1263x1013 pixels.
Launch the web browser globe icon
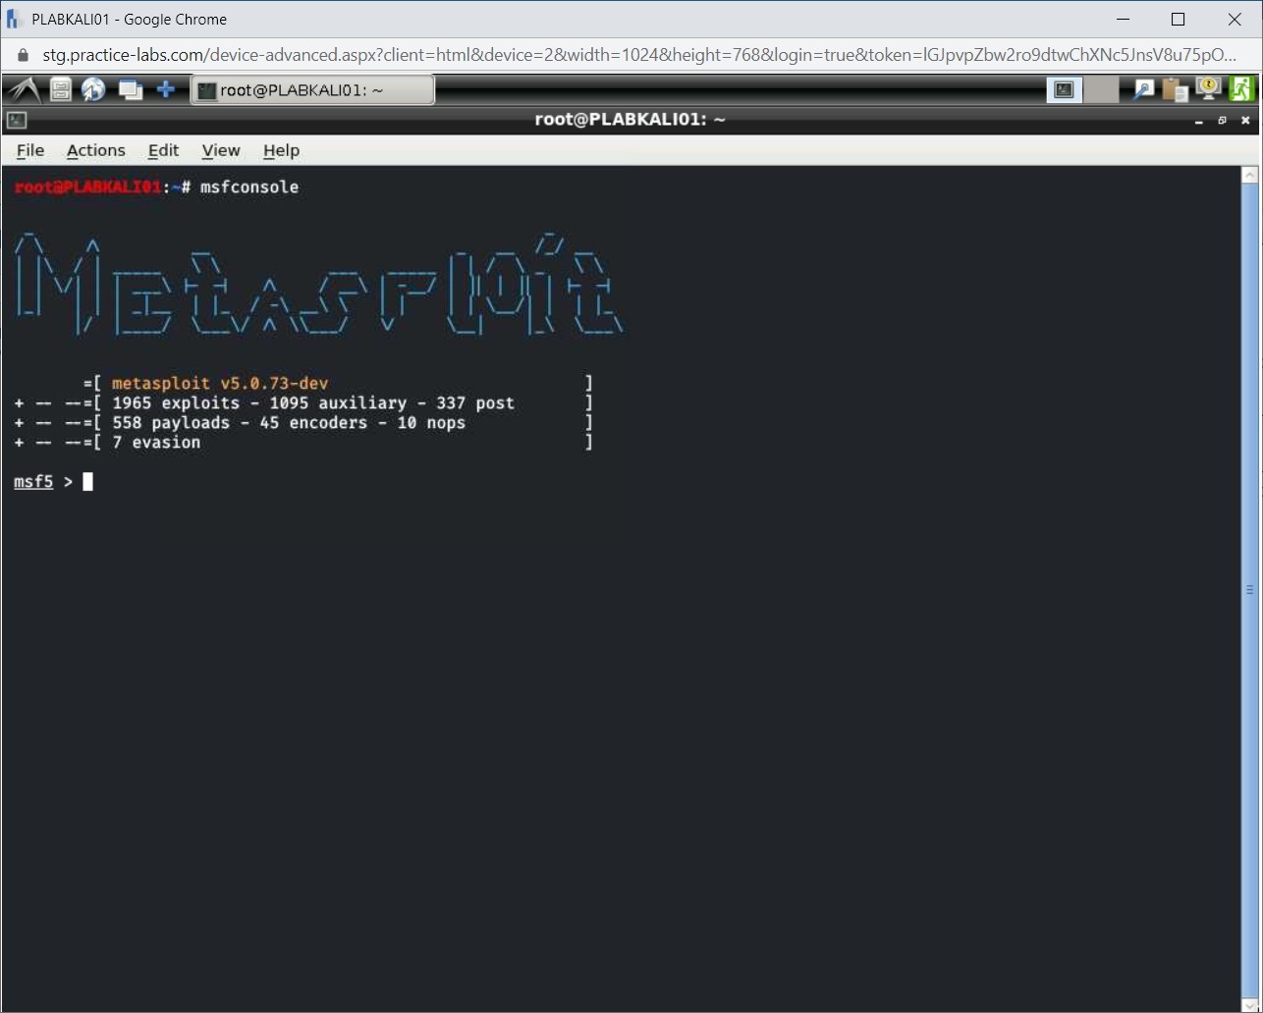click(93, 90)
